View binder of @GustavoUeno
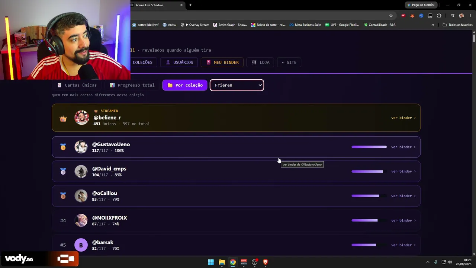Screen dimensions: 476x268 [x=403, y=147]
